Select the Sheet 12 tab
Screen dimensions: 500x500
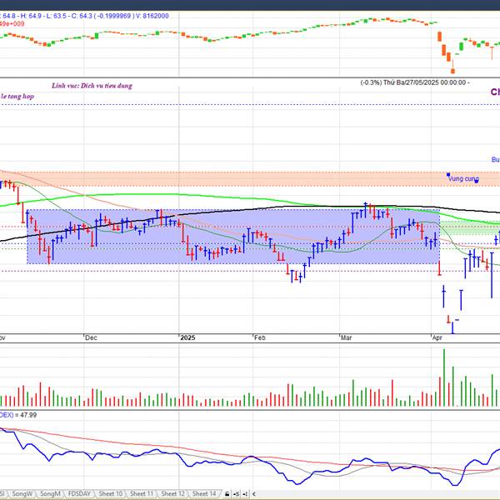point(172,493)
